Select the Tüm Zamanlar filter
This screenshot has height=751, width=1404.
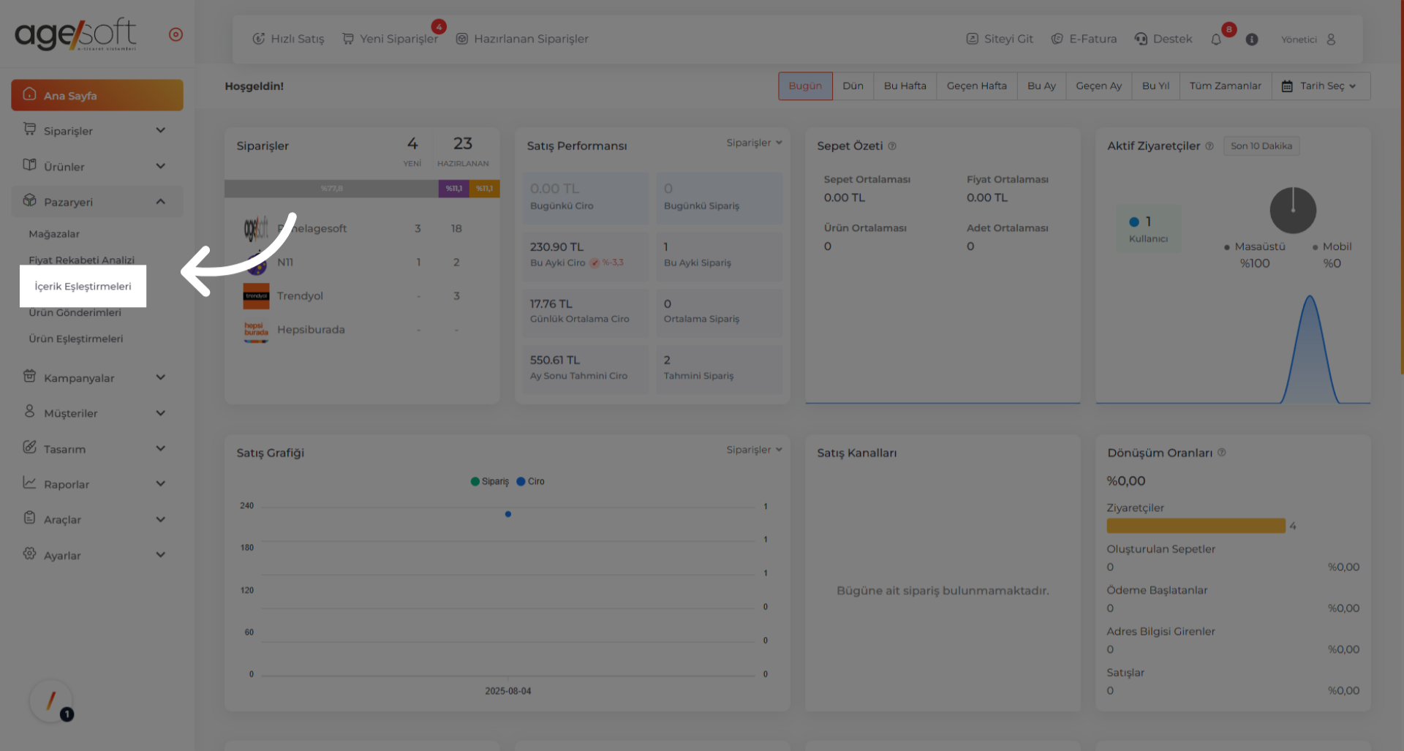[1225, 86]
